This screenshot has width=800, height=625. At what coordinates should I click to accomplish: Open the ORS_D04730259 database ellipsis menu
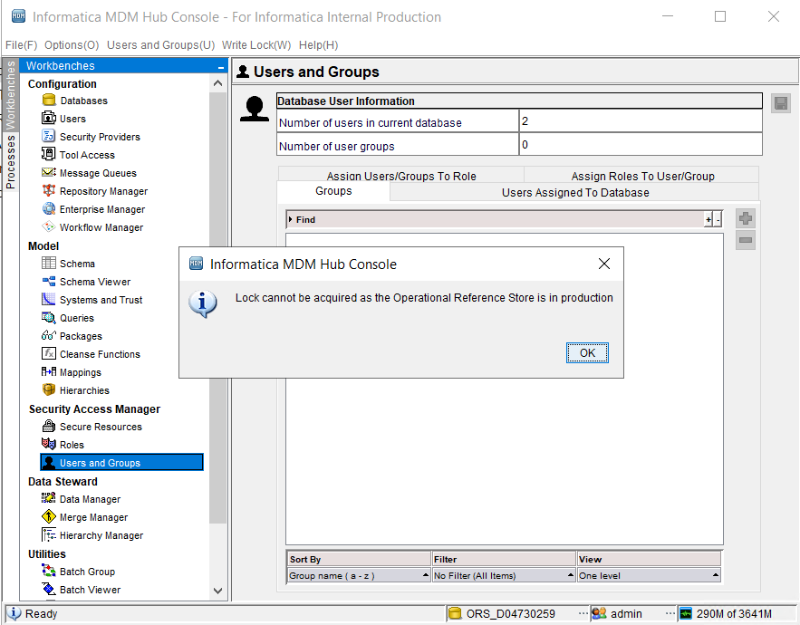point(583,613)
